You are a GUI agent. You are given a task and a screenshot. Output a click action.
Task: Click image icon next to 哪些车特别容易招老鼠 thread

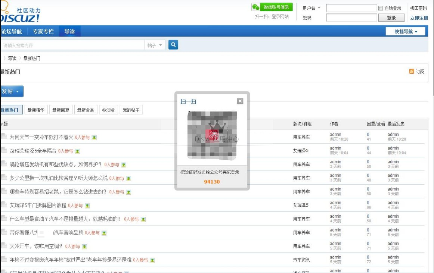(x=128, y=192)
